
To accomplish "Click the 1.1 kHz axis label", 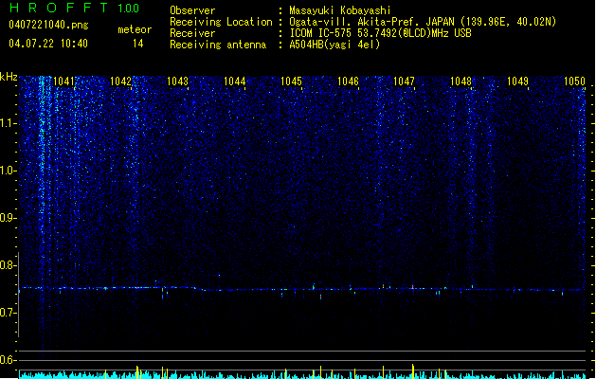I will click(x=9, y=123).
